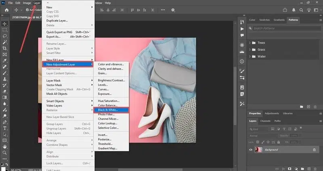Toggle lock transparent pixels

tap(258, 142)
